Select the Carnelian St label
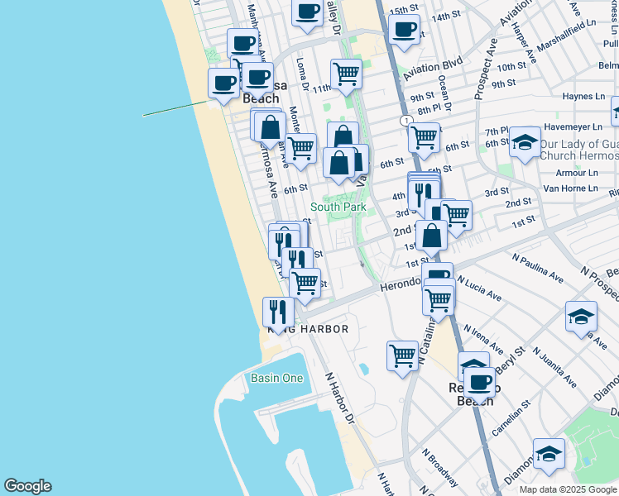 [511, 418]
